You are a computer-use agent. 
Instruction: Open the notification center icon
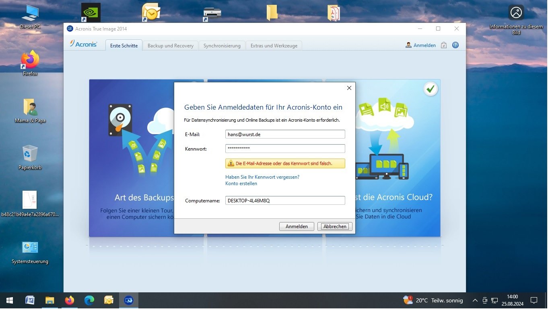click(x=534, y=300)
